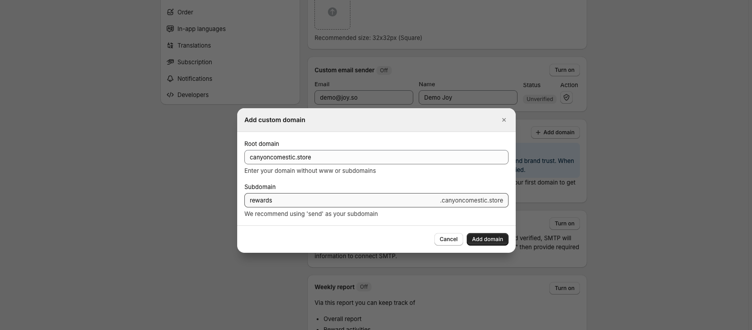Turn on Weekly report
The image size is (752, 330).
click(564, 288)
